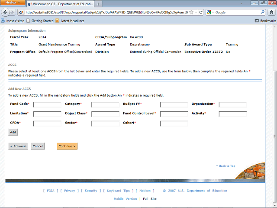Click the Fund Code input field
Viewport: 277px width, 208px height.
click(47, 104)
